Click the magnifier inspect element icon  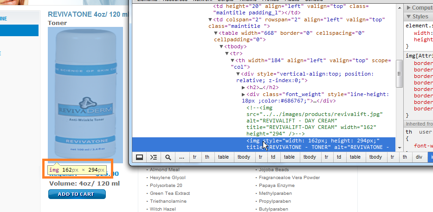168,157
